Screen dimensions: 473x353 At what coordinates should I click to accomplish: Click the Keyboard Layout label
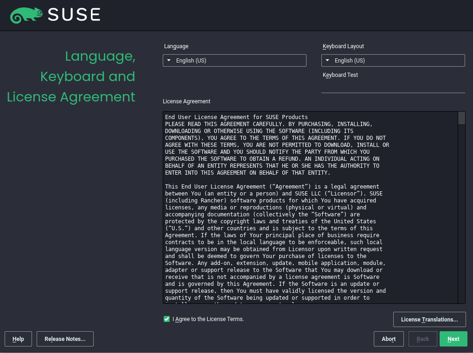coord(343,46)
